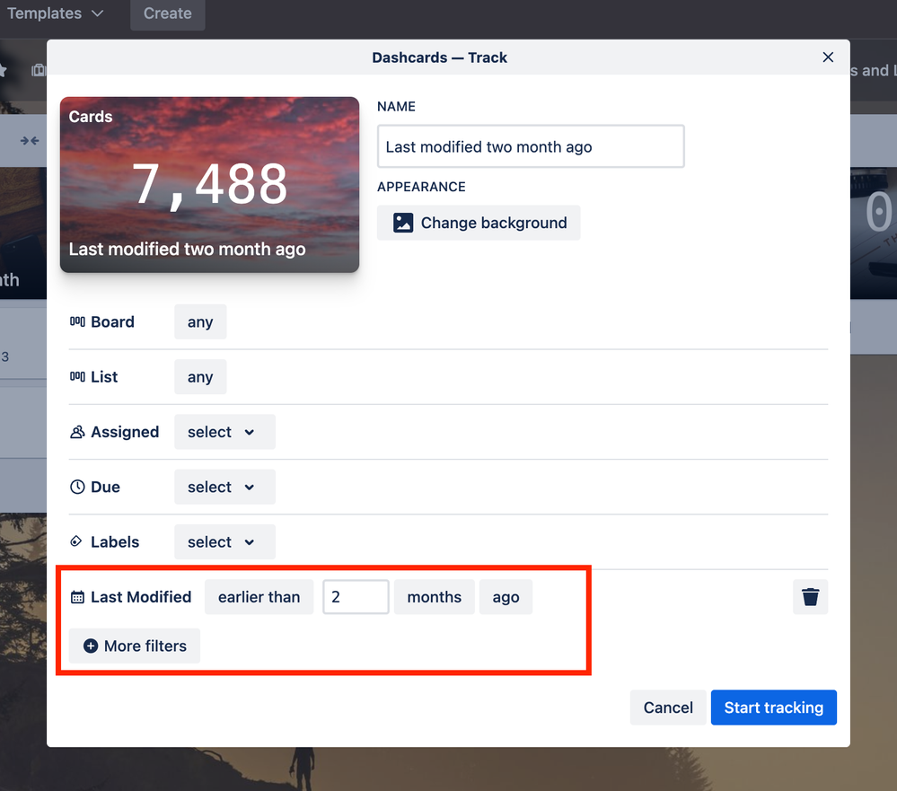Click the 'Dashcards — Track' dialog title
The image size is (897, 791).
(x=439, y=57)
